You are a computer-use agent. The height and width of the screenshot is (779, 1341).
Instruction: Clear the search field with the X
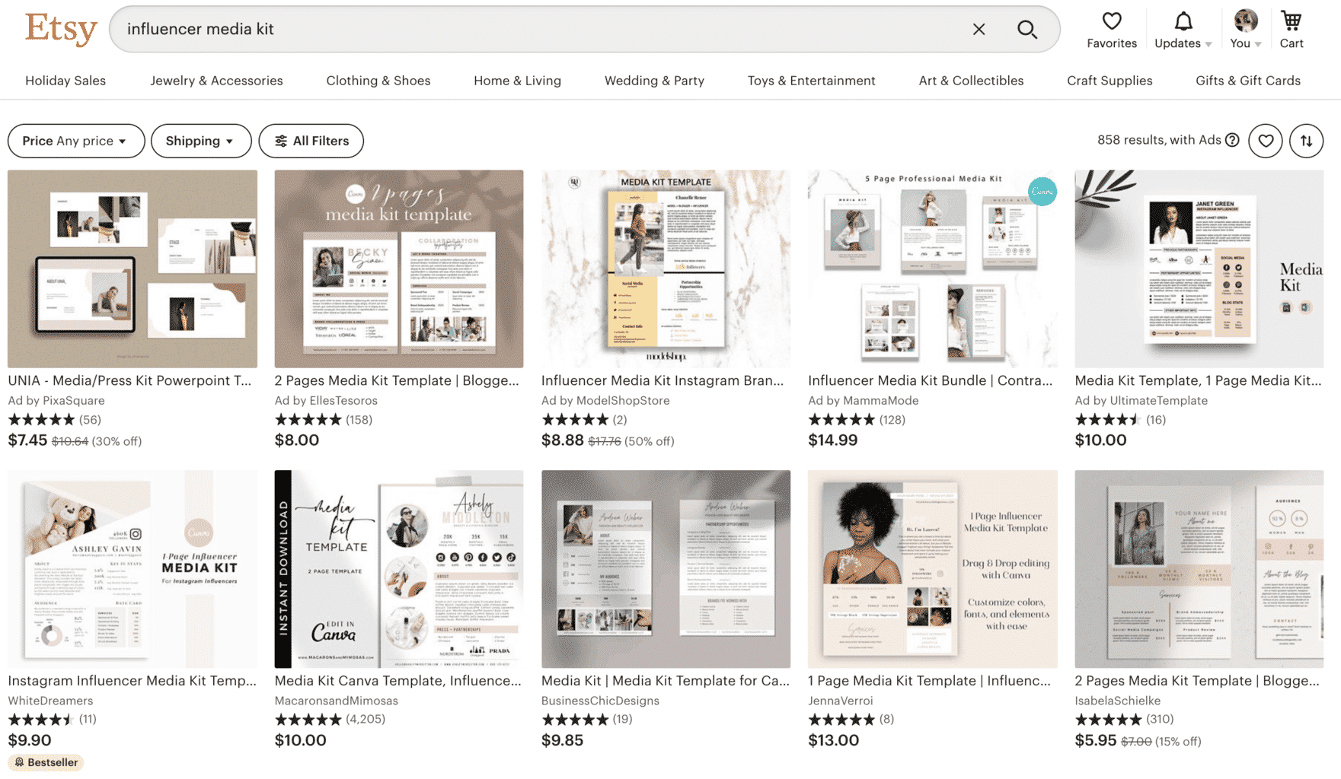[x=979, y=29]
